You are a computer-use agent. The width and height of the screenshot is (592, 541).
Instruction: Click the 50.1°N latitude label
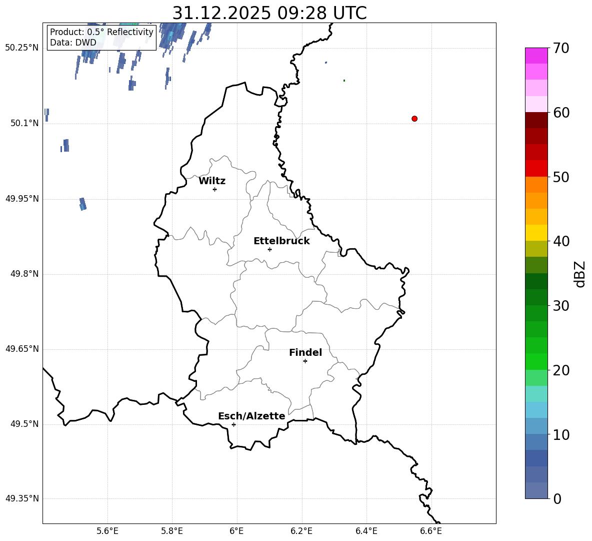pos(24,123)
